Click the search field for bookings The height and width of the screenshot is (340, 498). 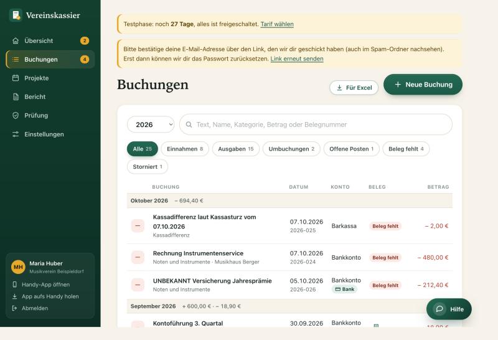click(316, 125)
